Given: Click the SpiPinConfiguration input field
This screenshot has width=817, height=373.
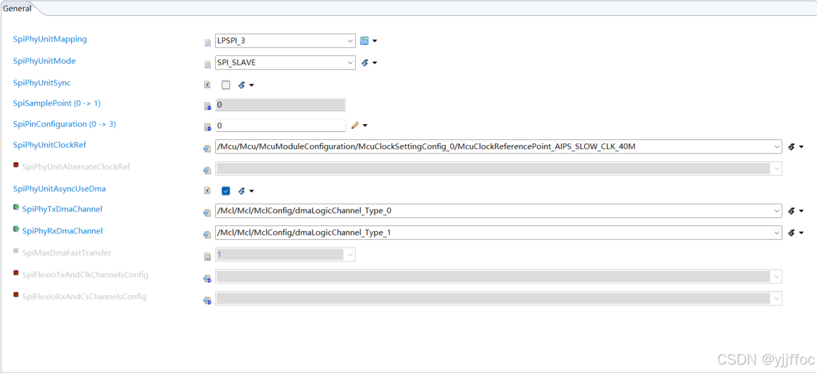Looking at the screenshot, I should pyautogui.click(x=281, y=125).
